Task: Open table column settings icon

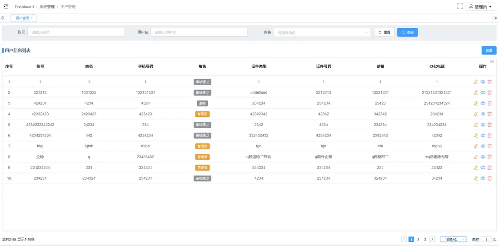Action: [x=492, y=61]
